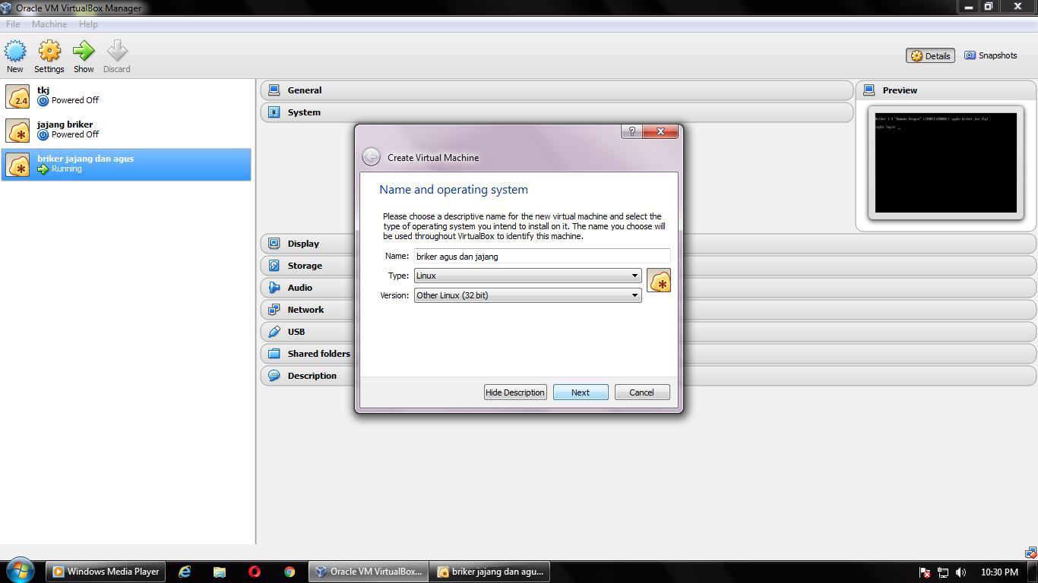Click the taskbar clock showing 10:30 PM
The image size is (1038, 583).
click(999, 572)
